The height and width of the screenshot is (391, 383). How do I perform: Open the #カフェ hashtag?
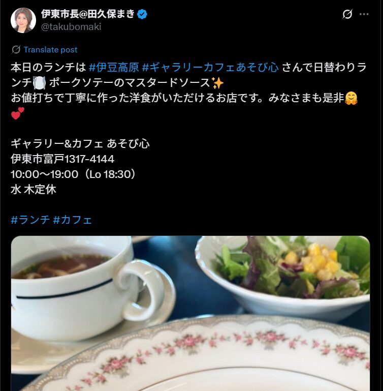[73, 220]
